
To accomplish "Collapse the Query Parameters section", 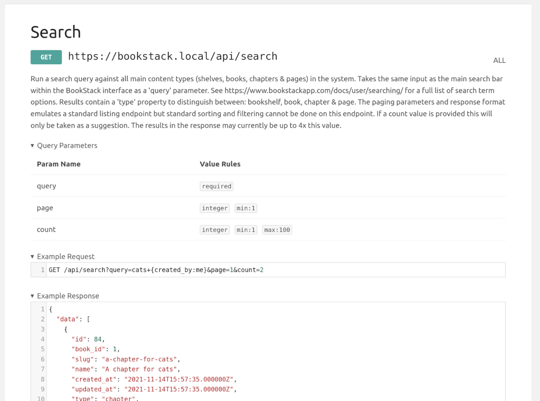I will 64,145.
